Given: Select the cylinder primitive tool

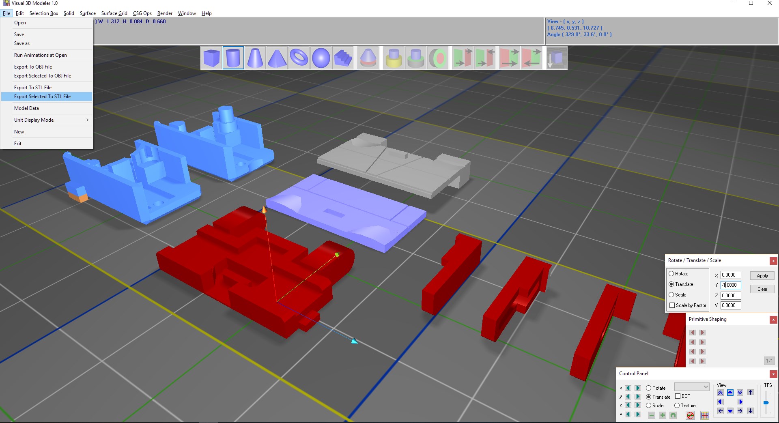Looking at the screenshot, I should 233,58.
